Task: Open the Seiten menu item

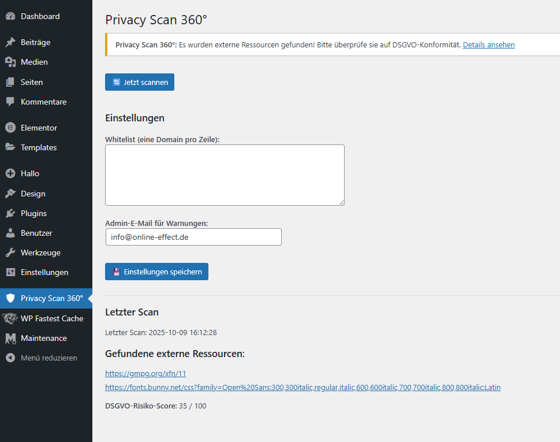Action: (x=32, y=82)
